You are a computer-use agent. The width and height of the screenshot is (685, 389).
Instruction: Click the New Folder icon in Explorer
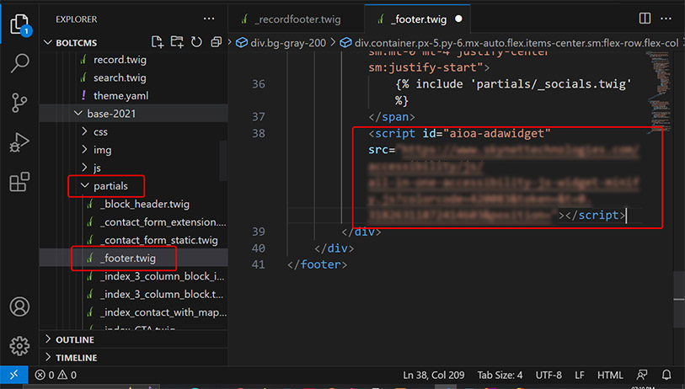click(x=177, y=42)
